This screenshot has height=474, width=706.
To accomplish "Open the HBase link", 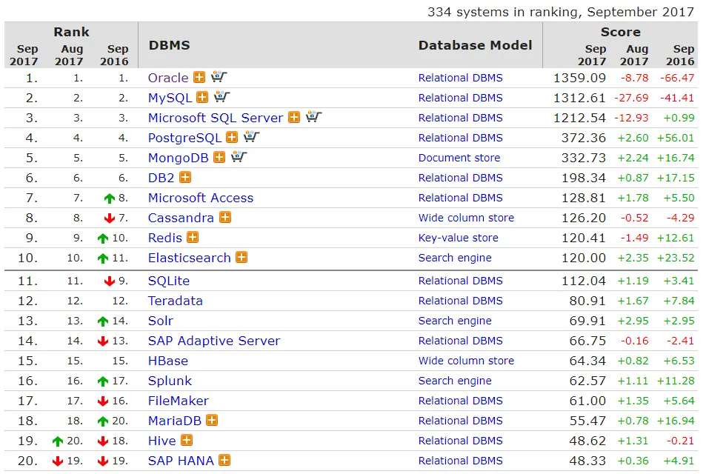I will coord(168,361).
